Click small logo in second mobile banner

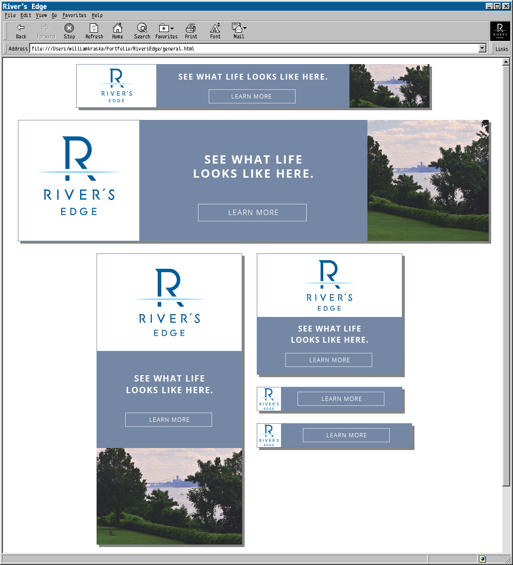point(269,435)
